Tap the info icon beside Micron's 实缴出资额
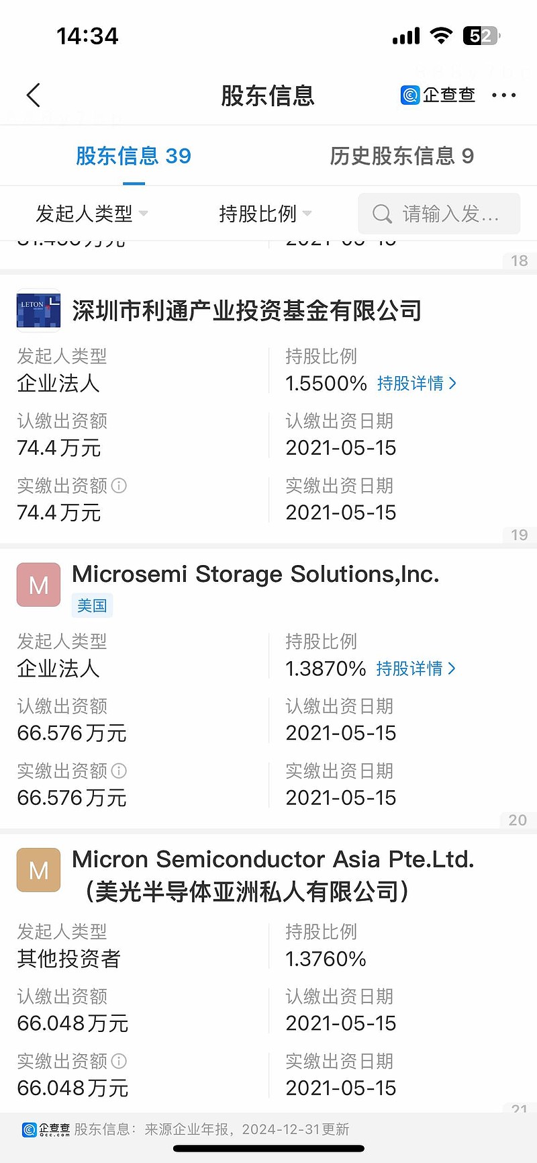 pos(119,1061)
